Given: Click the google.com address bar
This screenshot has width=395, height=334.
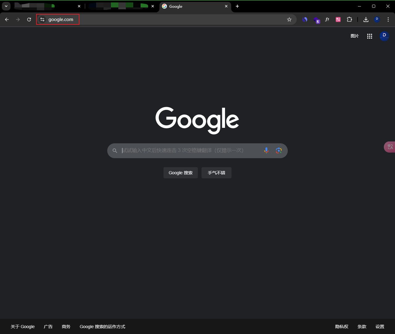Looking at the screenshot, I should tap(166, 20).
